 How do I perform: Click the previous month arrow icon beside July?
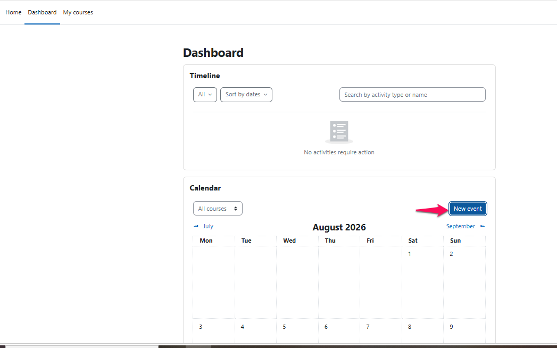(x=196, y=226)
